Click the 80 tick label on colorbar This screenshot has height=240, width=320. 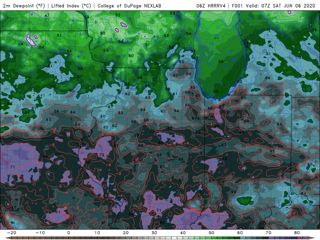297,233
